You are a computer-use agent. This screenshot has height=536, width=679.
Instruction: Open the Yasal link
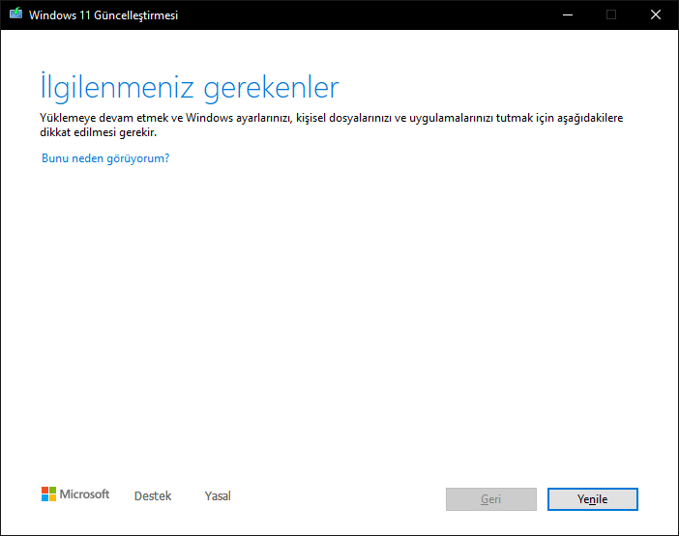pos(218,495)
